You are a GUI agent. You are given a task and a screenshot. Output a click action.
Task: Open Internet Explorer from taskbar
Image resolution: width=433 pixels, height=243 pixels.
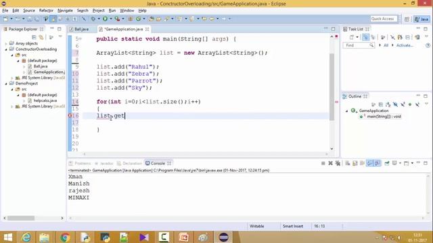[x=26, y=237]
